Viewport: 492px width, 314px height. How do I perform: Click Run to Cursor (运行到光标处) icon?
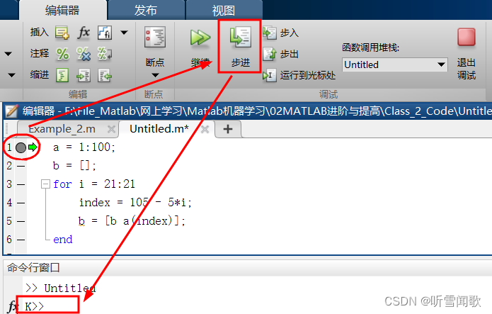click(270, 75)
